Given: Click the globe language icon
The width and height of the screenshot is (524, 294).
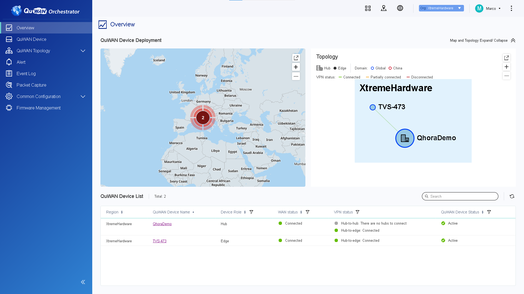Looking at the screenshot, I should coord(400,8).
